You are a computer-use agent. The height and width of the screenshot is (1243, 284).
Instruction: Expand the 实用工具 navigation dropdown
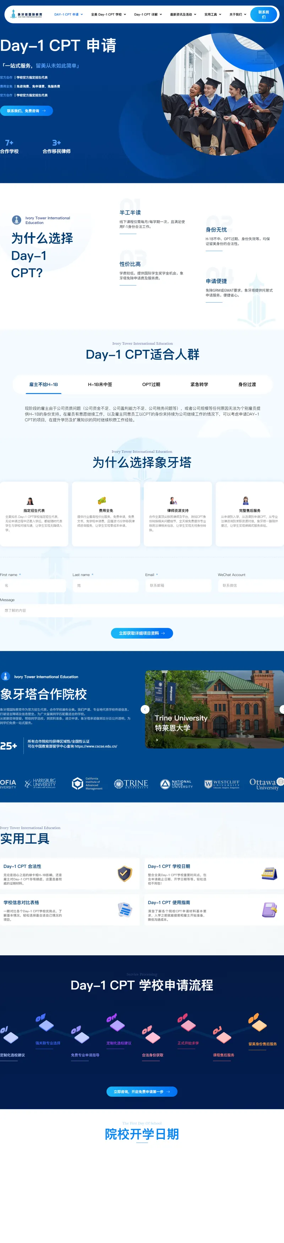point(213,15)
